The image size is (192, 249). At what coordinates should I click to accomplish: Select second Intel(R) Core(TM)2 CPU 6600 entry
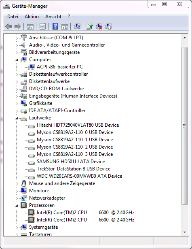pos(85,220)
